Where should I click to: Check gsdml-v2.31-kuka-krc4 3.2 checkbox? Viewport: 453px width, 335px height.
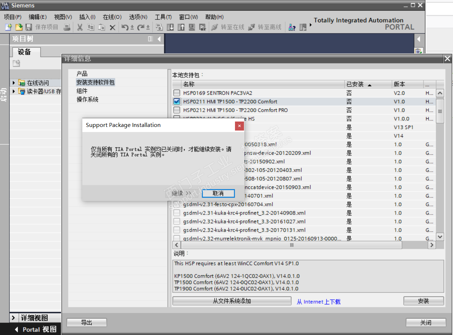(x=177, y=213)
